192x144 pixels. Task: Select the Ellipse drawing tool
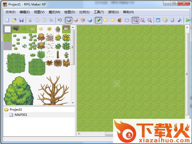(113, 20)
